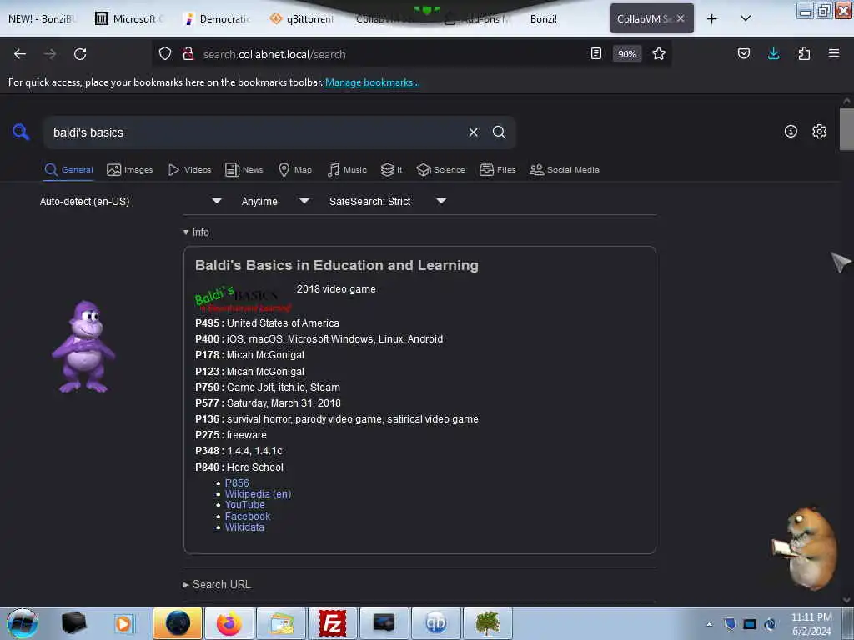The width and height of the screenshot is (854, 640).
Task: Switch to the Microsoft tab
Action: pyautogui.click(x=129, y=19)
